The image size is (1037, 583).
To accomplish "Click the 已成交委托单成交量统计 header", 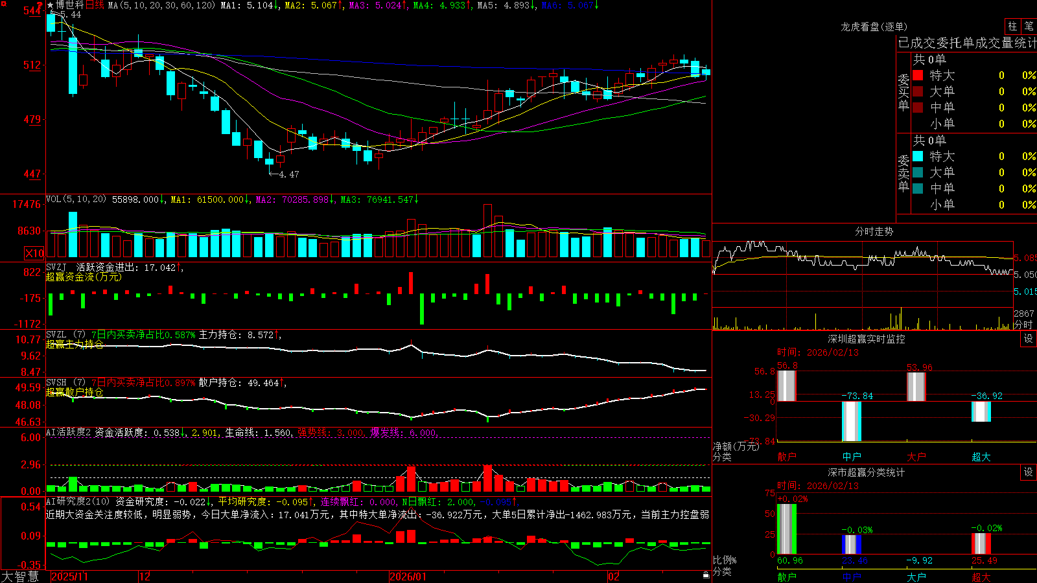I will click(967, 43).
